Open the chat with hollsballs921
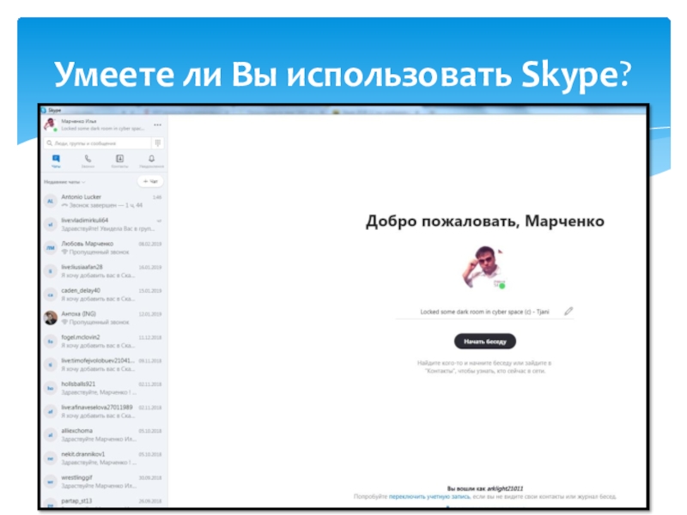687x515 pixels. coord(104,388)
